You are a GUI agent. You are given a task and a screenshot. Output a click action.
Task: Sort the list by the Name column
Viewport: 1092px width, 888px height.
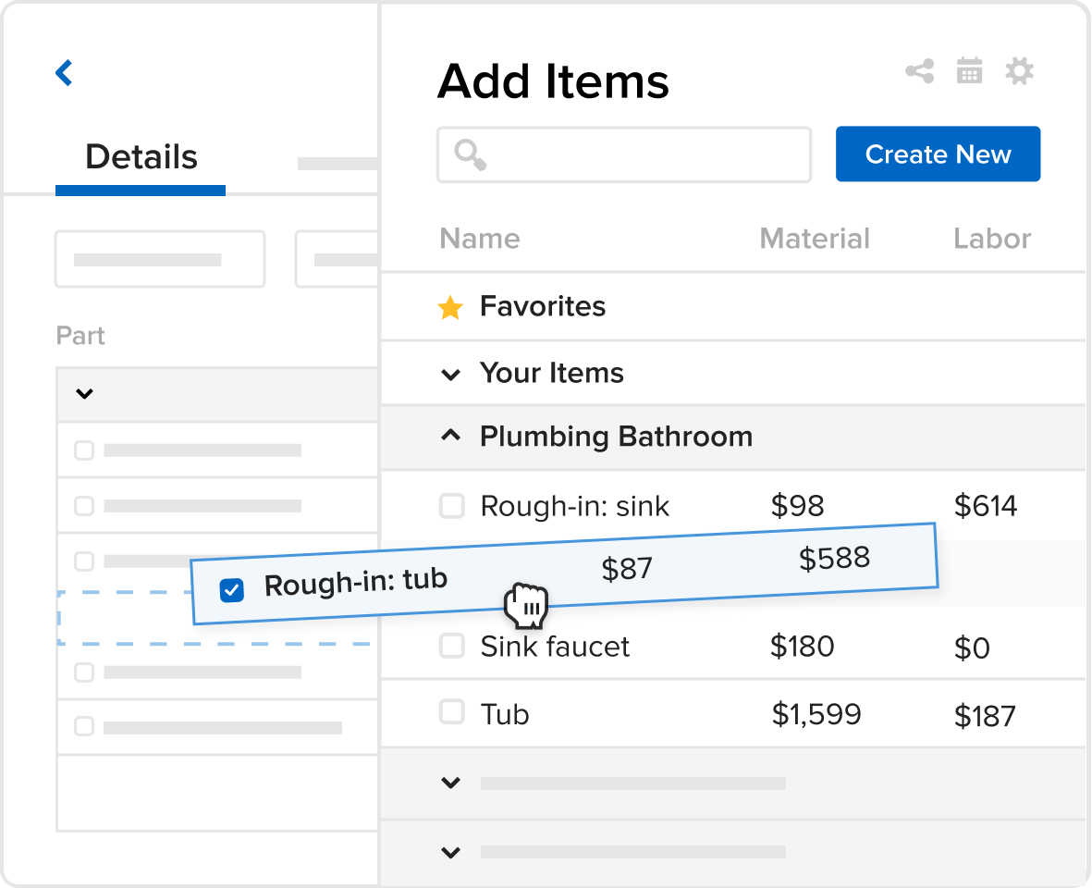pos(480,239)
